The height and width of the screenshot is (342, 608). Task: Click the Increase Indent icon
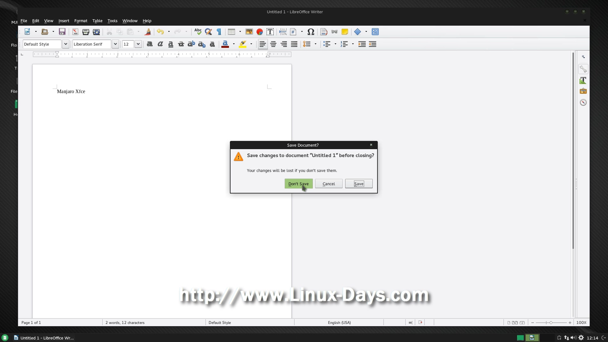click(362, 44)
